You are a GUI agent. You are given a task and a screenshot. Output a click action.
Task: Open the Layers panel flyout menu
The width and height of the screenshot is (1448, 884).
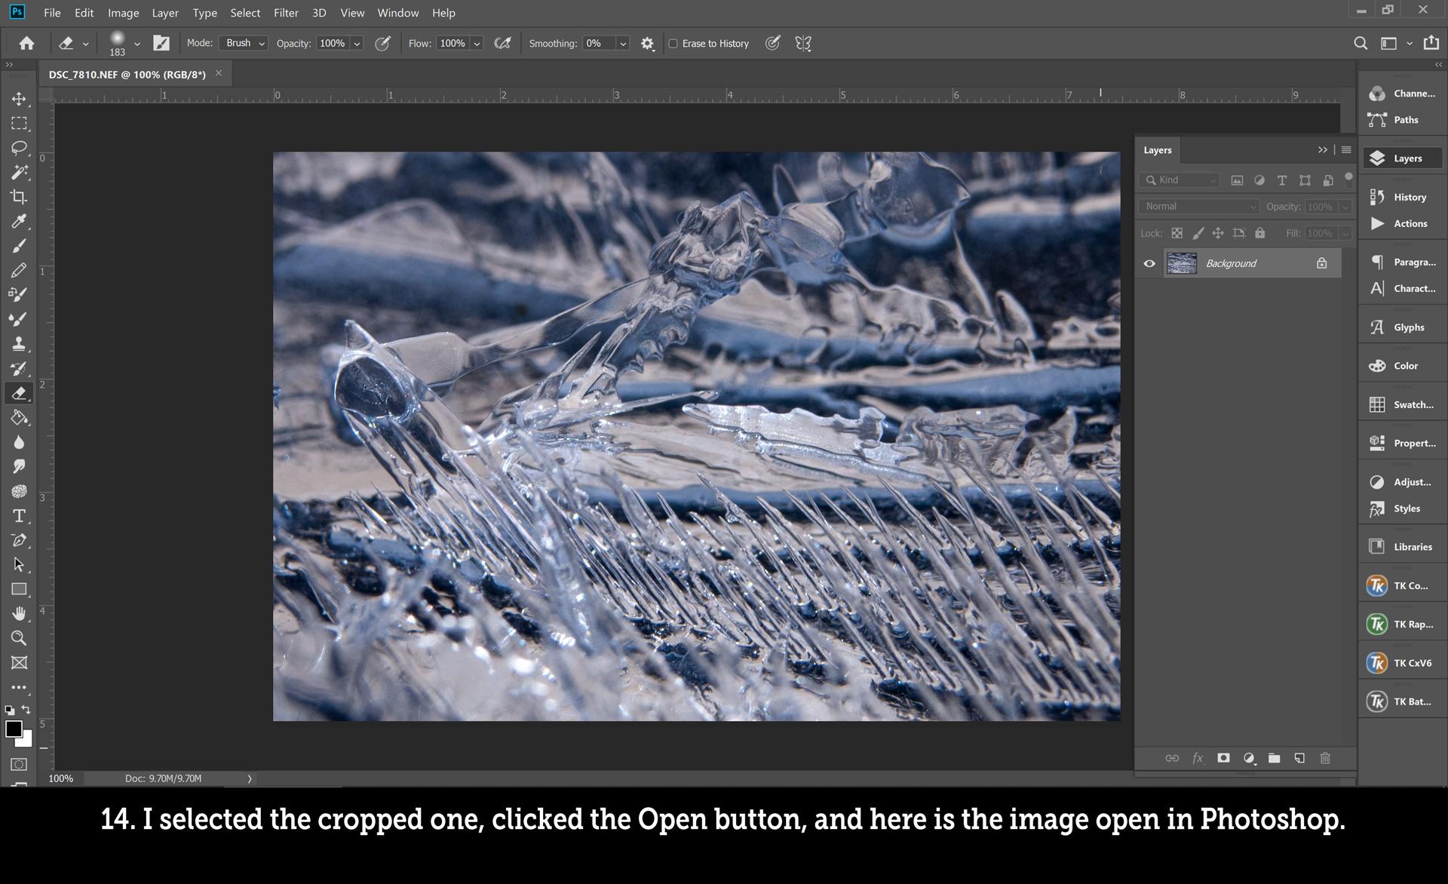(1347, 149)
